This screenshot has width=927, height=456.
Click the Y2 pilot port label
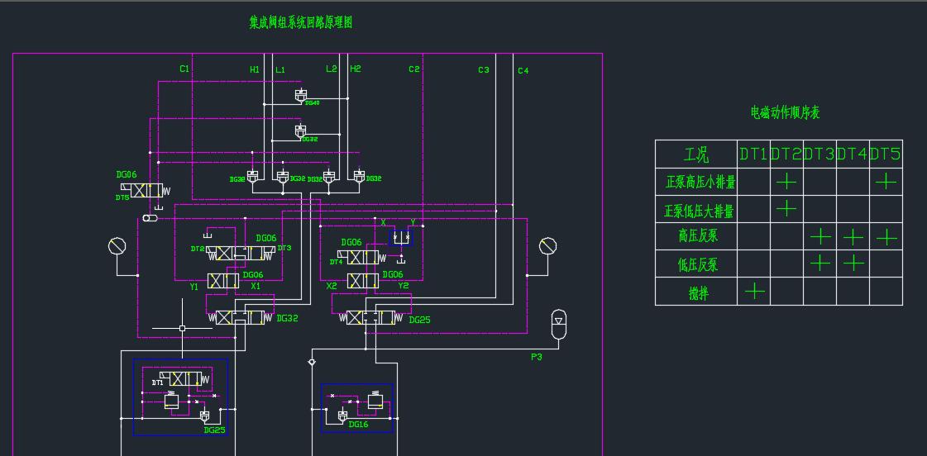[x=404, y=286]
